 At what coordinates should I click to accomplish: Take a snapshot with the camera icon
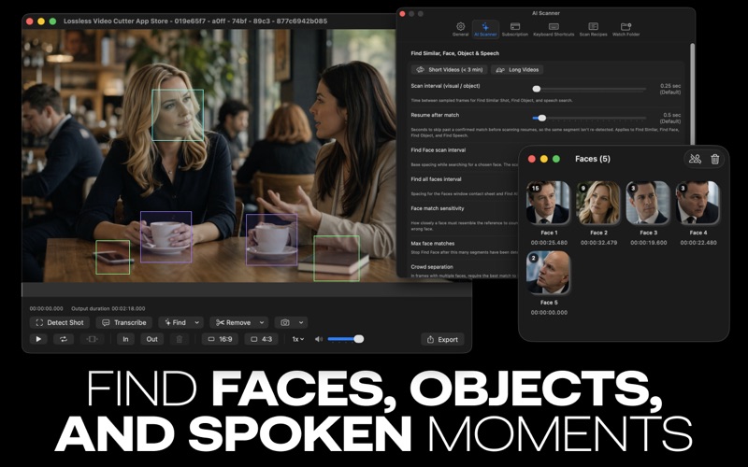pyautogui.click(x=285, y=322)
